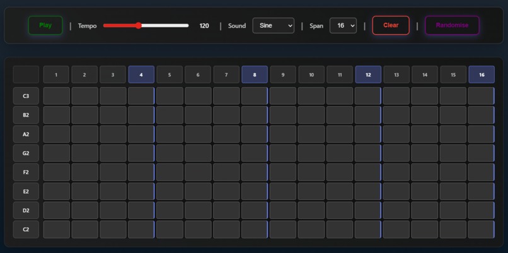Toggle the E2 note at step 6

pyautogui.click(x=198, y=191)
